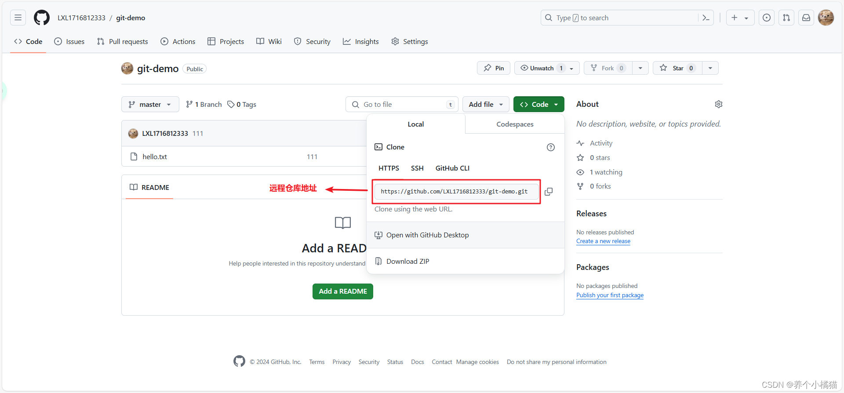844x393 pixels.
Task: Select SSH clone method
Action: pos(417,168)
